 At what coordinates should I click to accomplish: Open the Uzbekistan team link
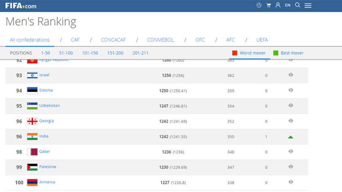point(49,106)
